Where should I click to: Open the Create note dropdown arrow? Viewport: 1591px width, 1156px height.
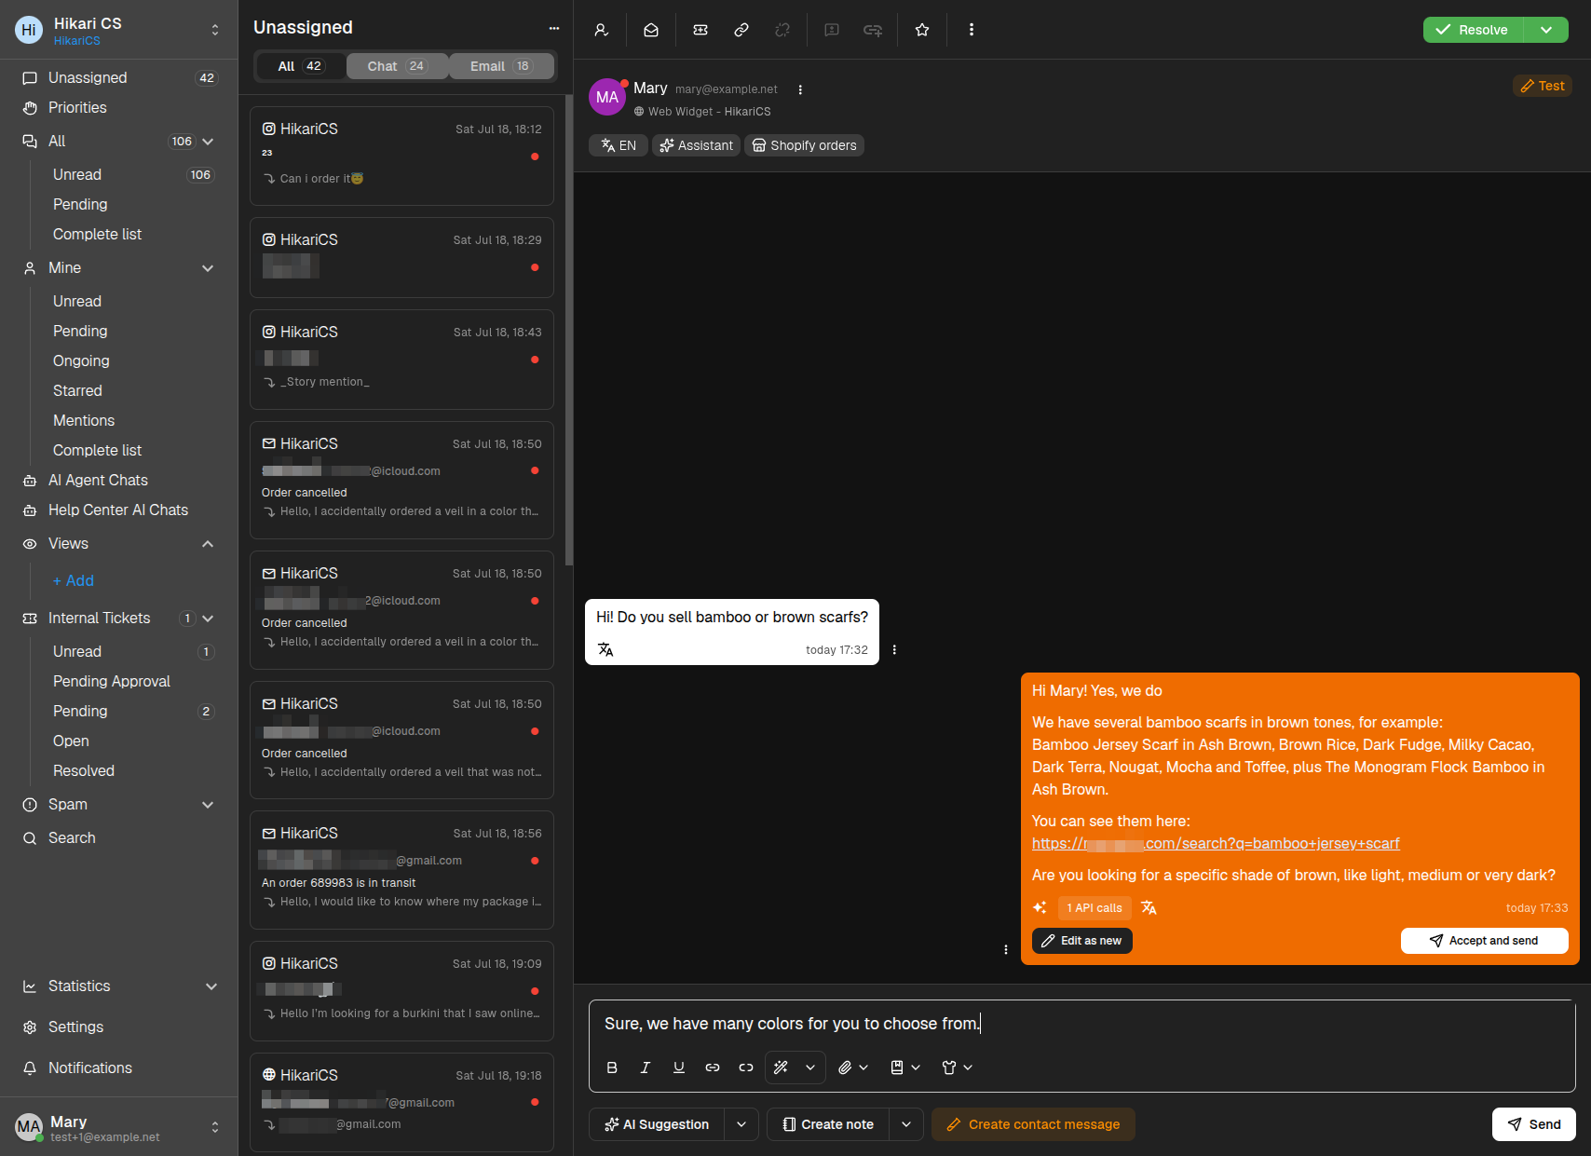(x=906, y=1124)
